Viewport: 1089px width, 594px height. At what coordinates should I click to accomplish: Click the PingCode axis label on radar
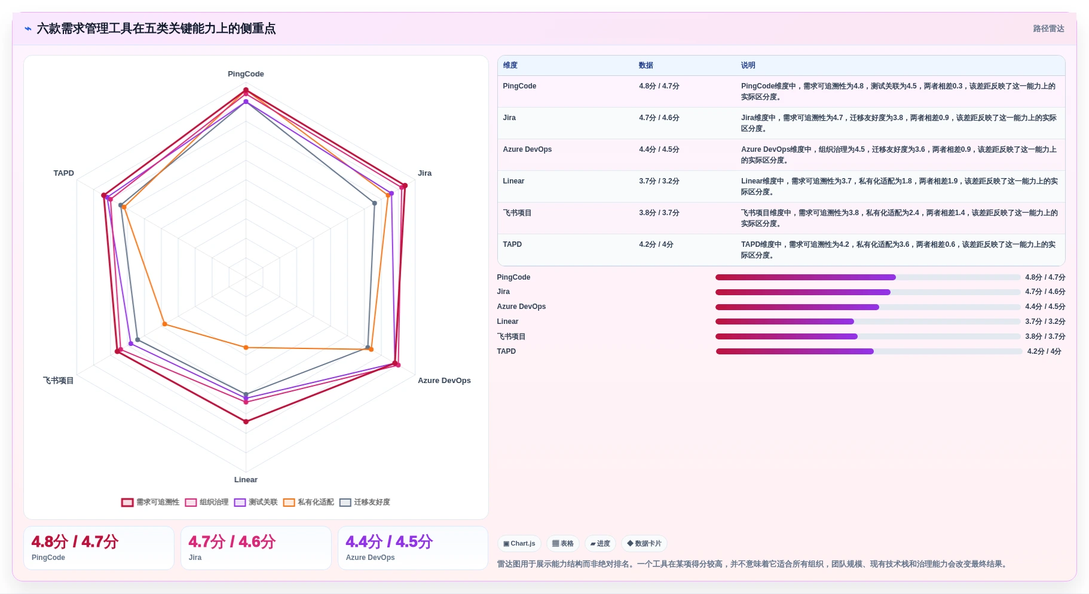pyautogui.click(x=246, y=74)
